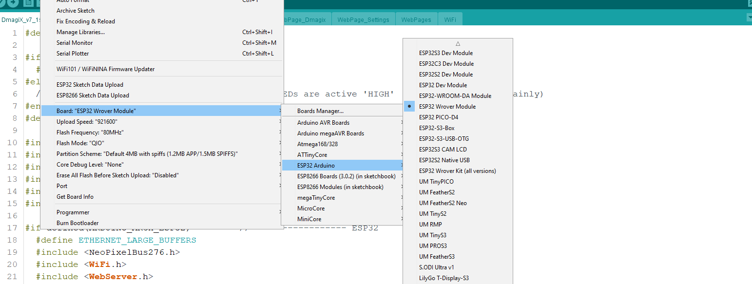Screen dimensions: 752x284
Task: Expand Atmega168/328 board group
Action: tap(343, 144)
